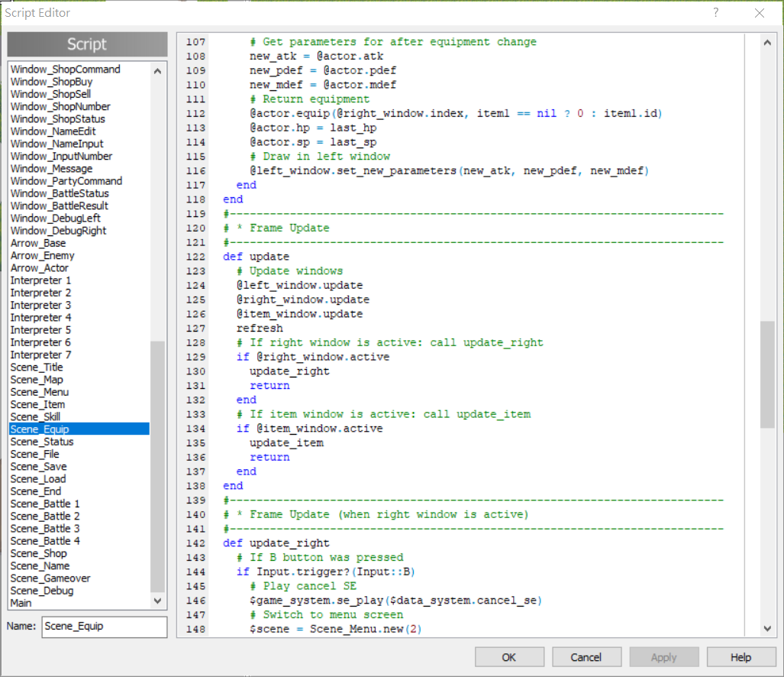Click the help question mark icon in title bar
The image size is (784, 677).
tap(715, 12)
